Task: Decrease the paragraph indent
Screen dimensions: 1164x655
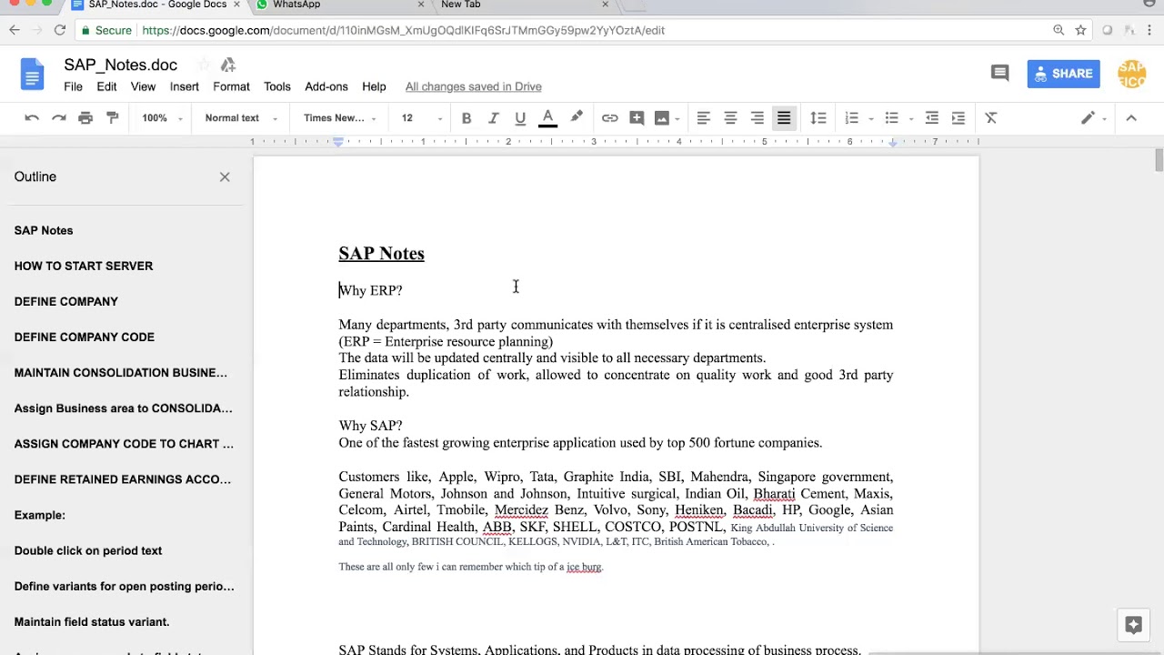Action: click(931, 117)
